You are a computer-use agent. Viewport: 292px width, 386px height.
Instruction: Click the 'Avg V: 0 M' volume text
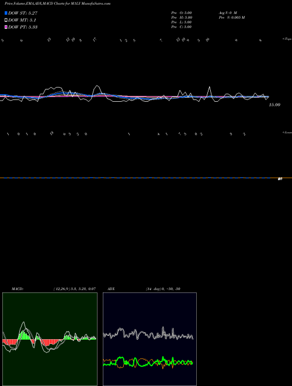[x=228, y=13]
